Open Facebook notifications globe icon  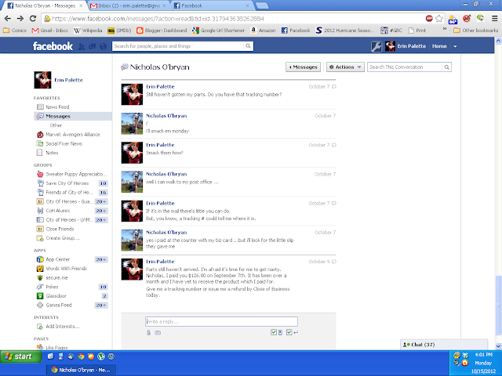click(x=103, y=47)
